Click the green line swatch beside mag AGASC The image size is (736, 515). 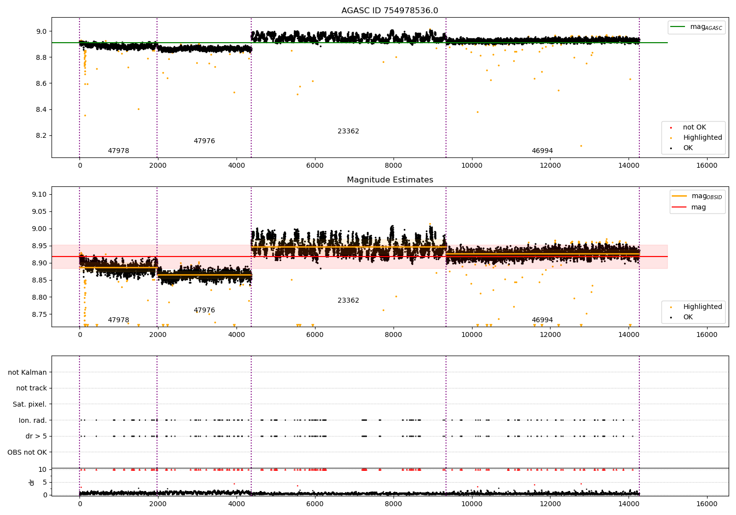tap(678, 27)
